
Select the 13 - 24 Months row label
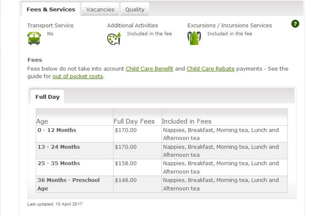[58, 147]
